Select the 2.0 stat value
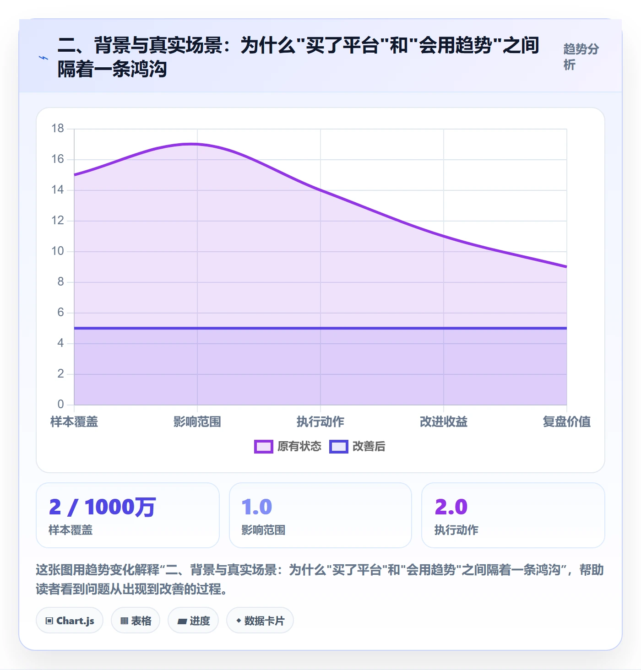 pos(451,507)
